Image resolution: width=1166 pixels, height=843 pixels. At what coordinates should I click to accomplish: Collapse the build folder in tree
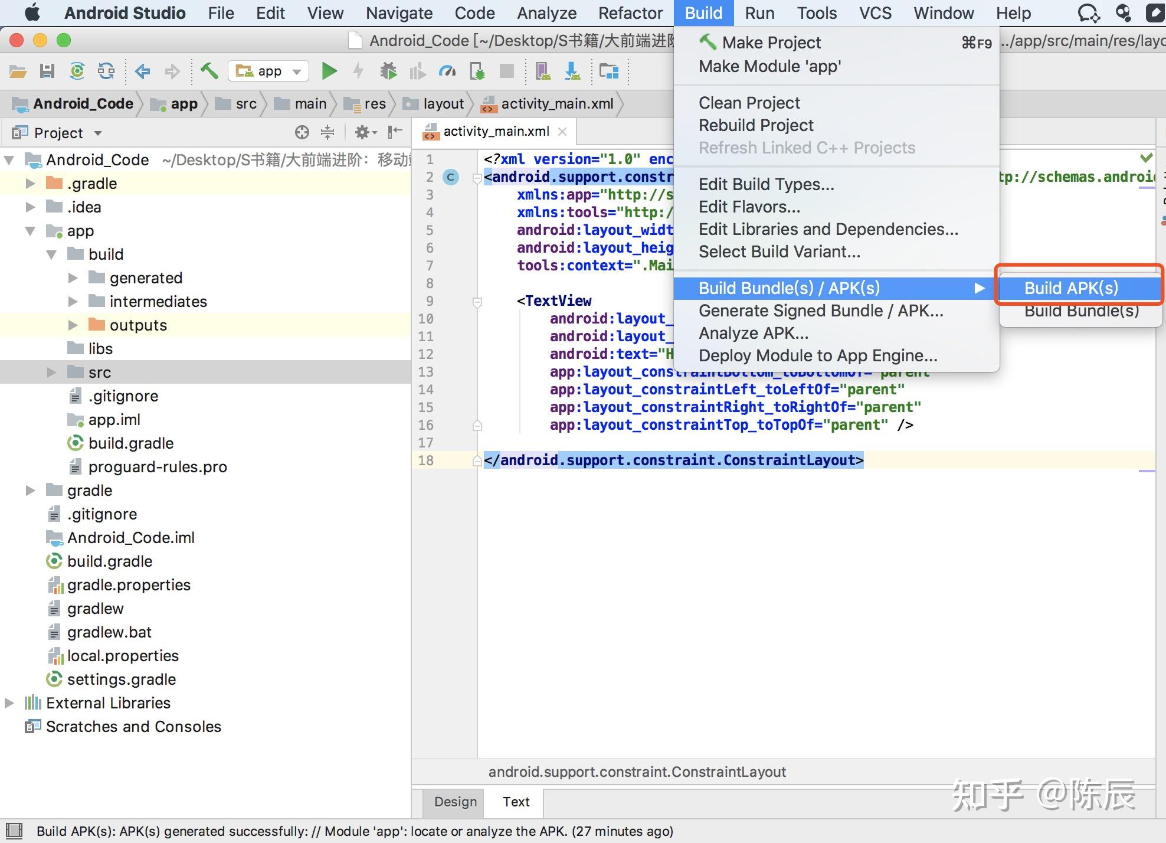(x=52, y=254)
